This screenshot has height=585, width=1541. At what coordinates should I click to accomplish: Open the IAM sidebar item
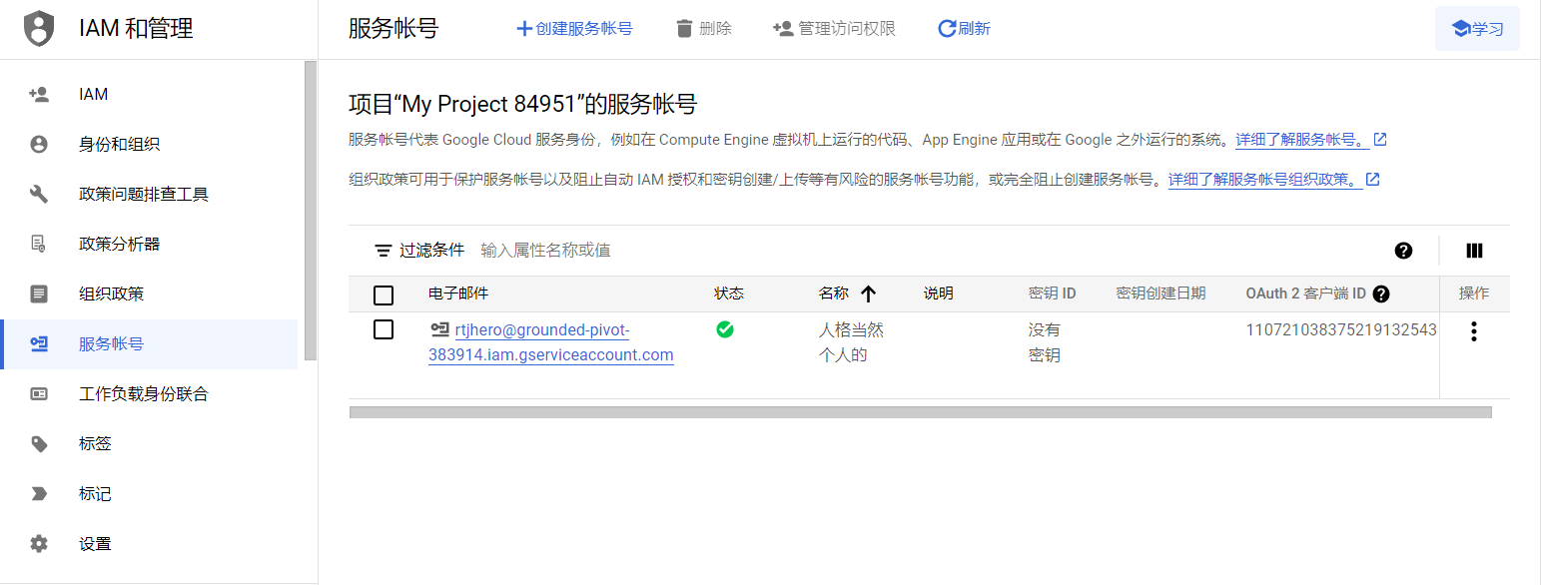(150, 95)
